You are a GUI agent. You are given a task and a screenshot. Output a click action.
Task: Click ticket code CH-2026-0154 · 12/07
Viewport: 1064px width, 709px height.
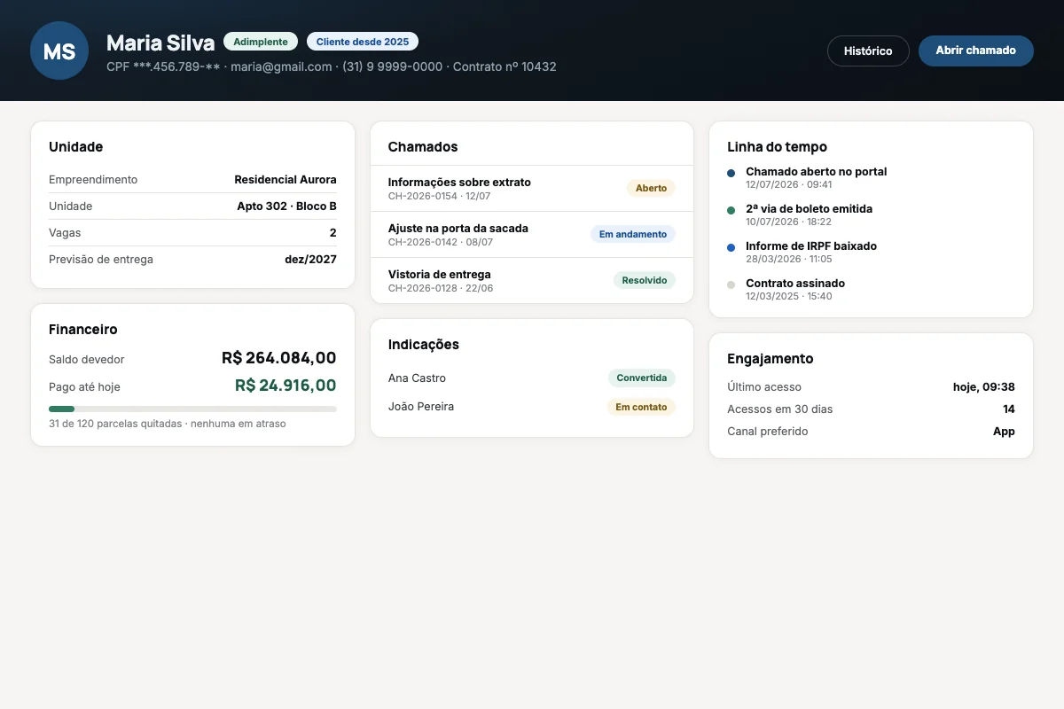click(x=439, y=196)
